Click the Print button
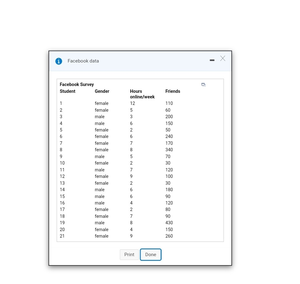 (x=129, y=255)
